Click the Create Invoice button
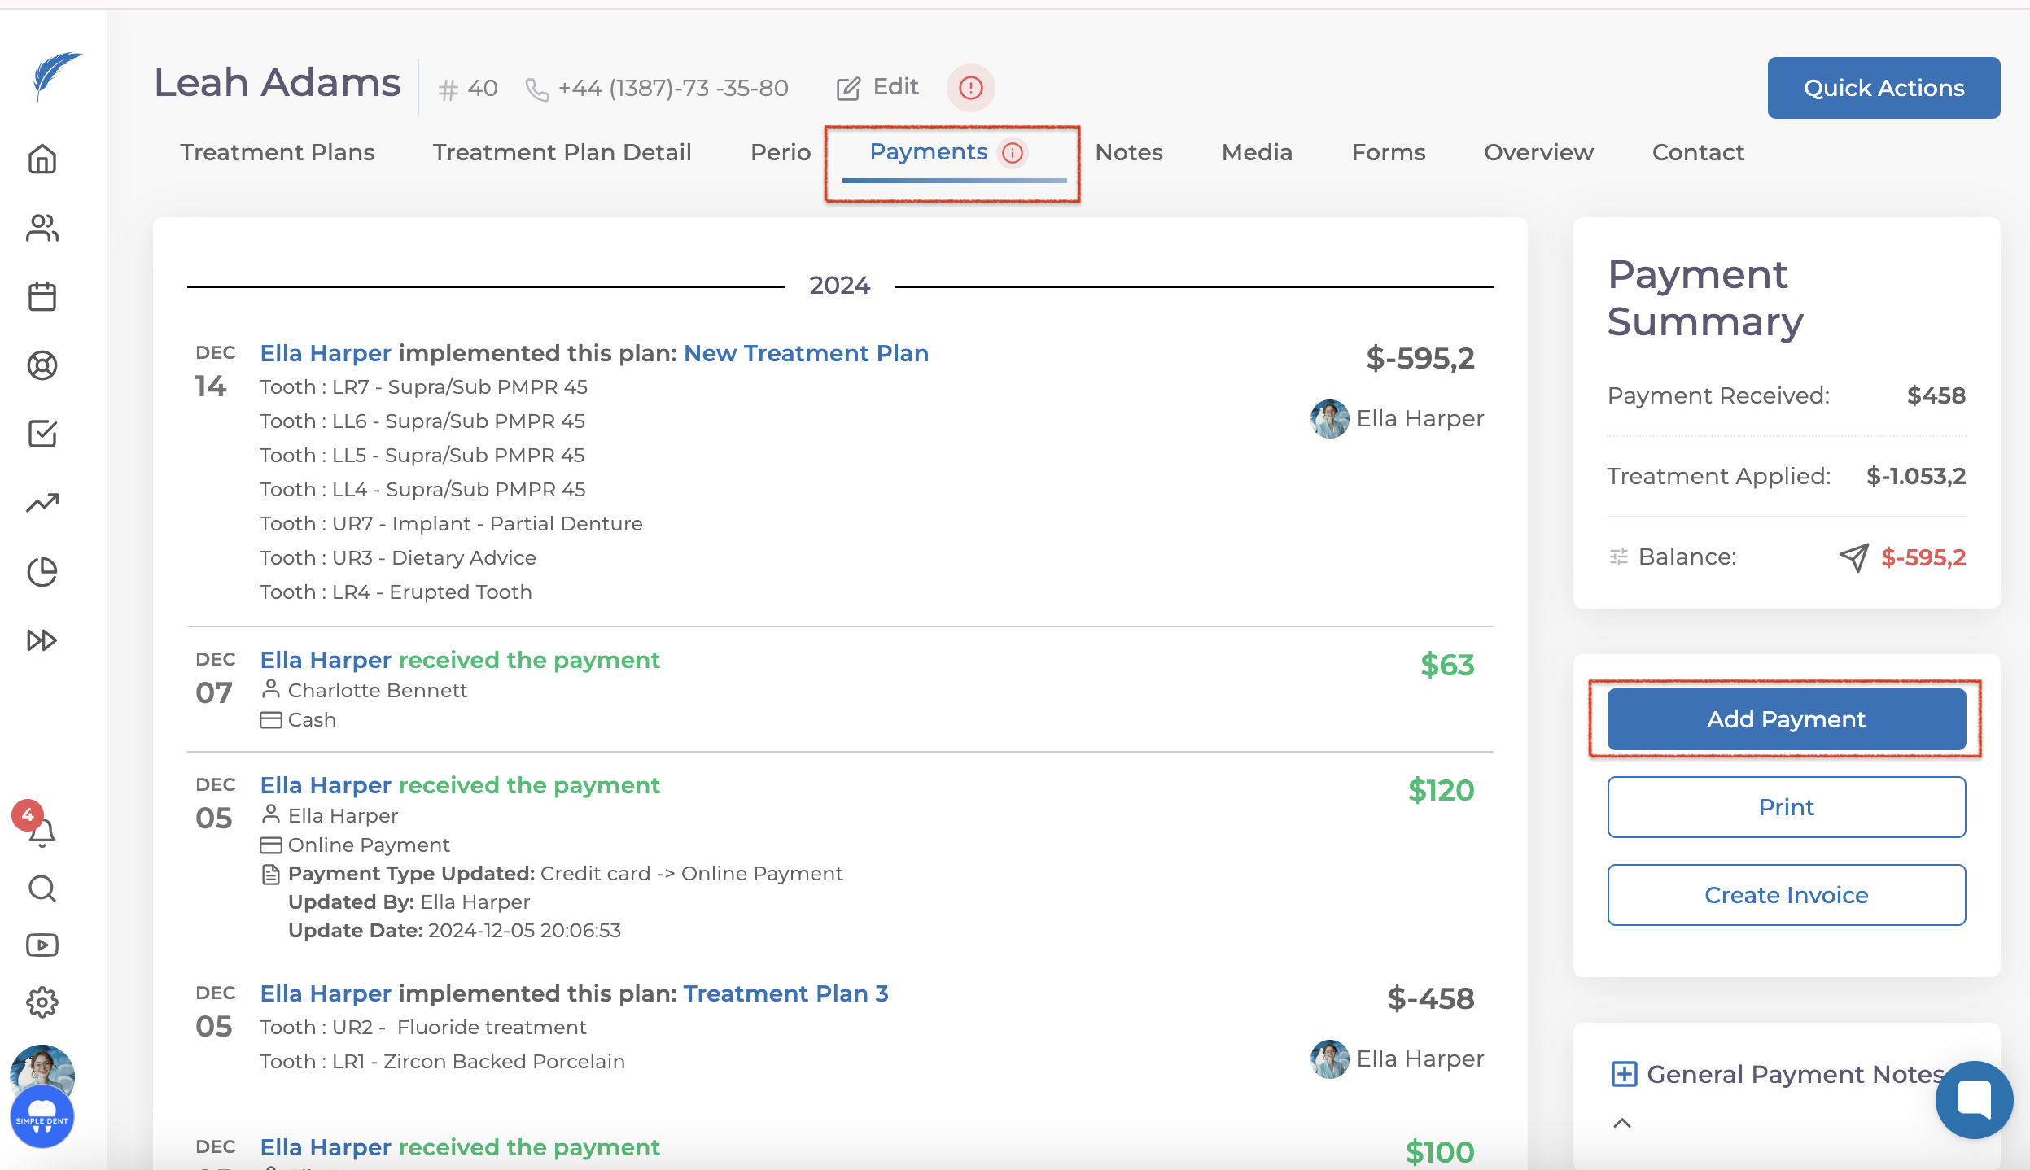Image resolution: width=2030 pixels, height=1170 pixels. 1786,895
